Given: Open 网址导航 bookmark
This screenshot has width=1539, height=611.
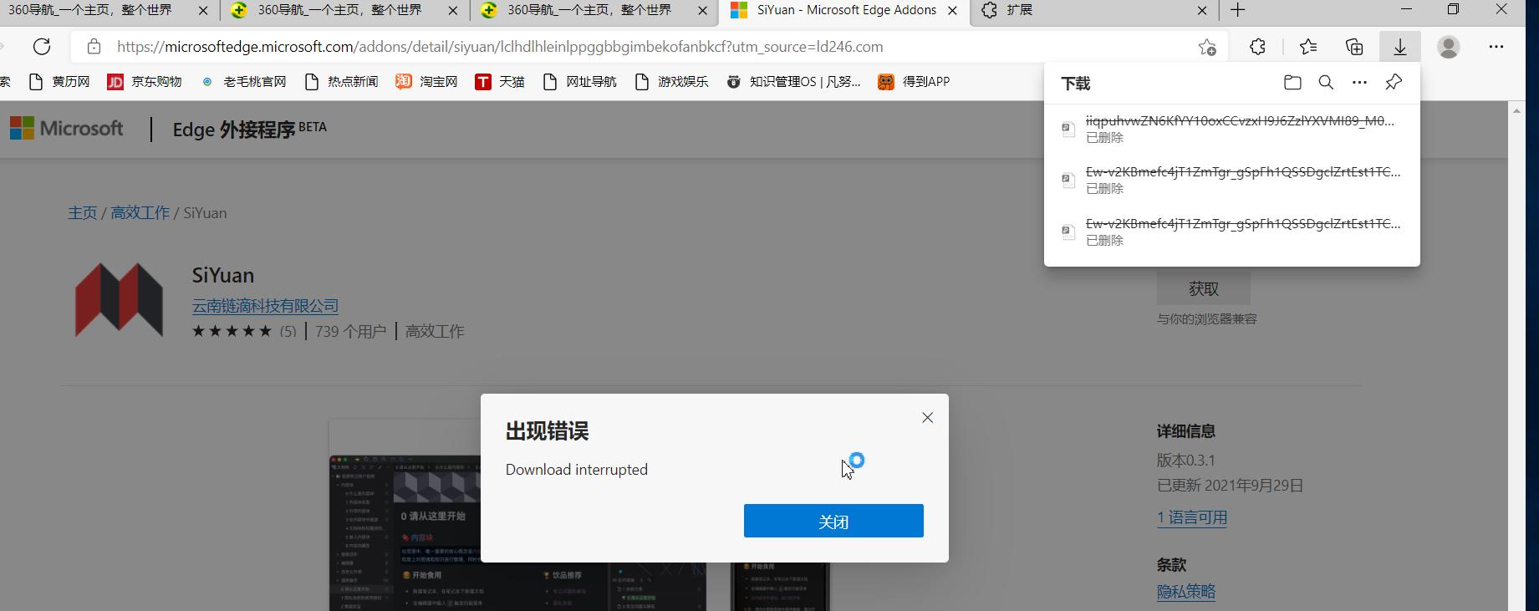Looking at the screenshot, I should pyautogui.click(x=579, y=82).
